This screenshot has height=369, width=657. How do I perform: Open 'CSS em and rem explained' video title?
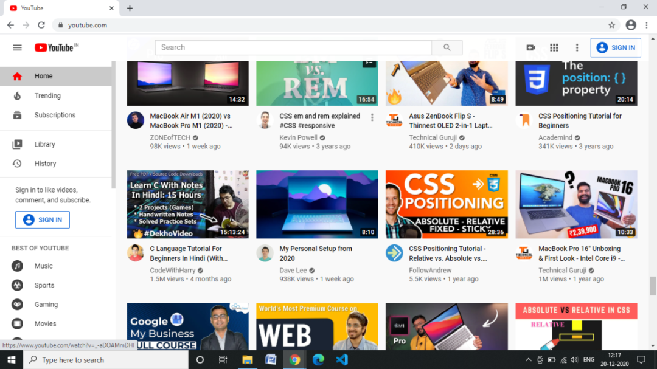click(x=320, y=120)
